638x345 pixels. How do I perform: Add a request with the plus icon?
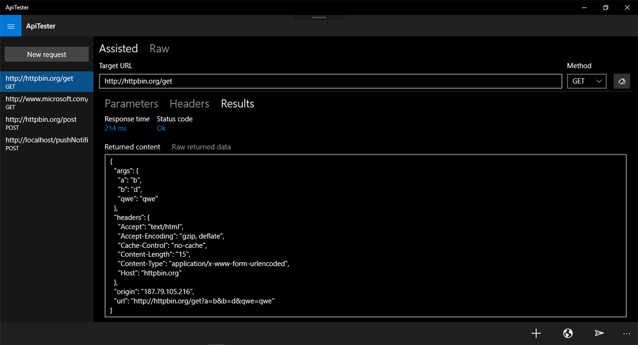coord(536,333)
